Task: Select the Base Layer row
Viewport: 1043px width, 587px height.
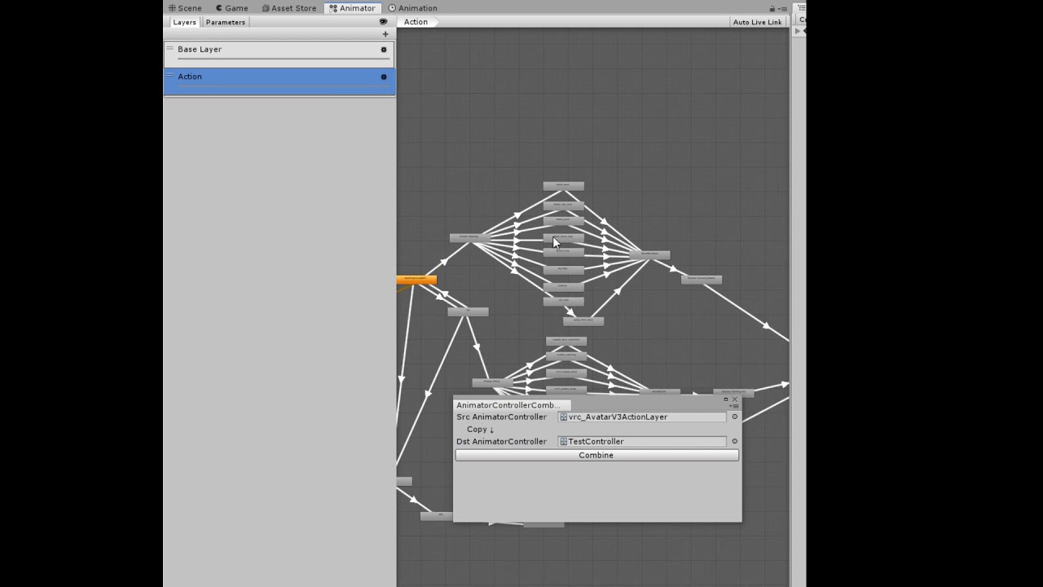Action: pyautogui.click(x=279, y=54)
